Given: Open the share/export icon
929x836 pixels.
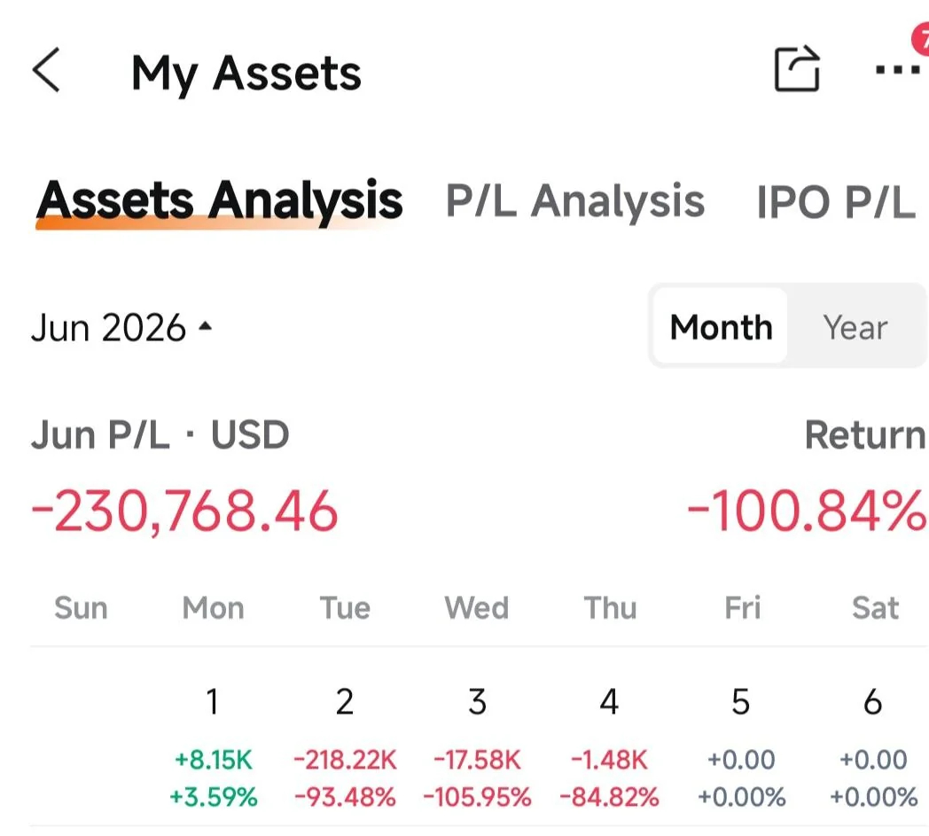Looking at the screenshot, I should coord(798,69).
